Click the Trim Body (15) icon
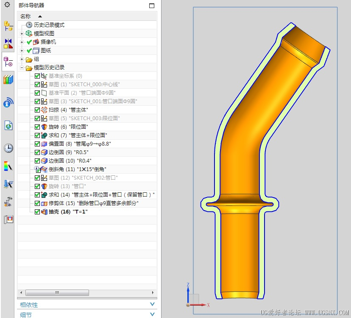The image size is (351, 318). click(44, 203)
